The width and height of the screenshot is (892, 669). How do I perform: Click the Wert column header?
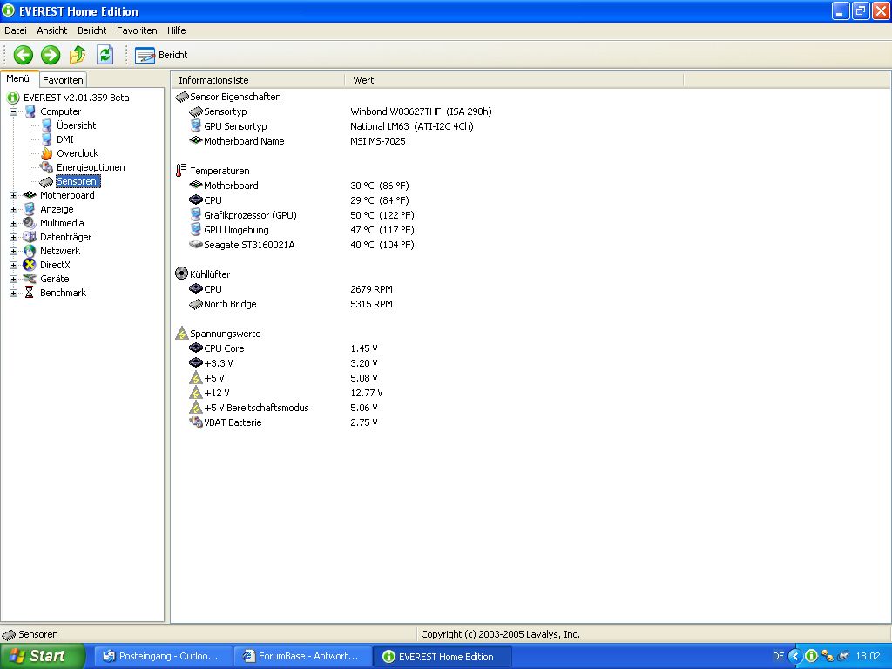(514, 80)
